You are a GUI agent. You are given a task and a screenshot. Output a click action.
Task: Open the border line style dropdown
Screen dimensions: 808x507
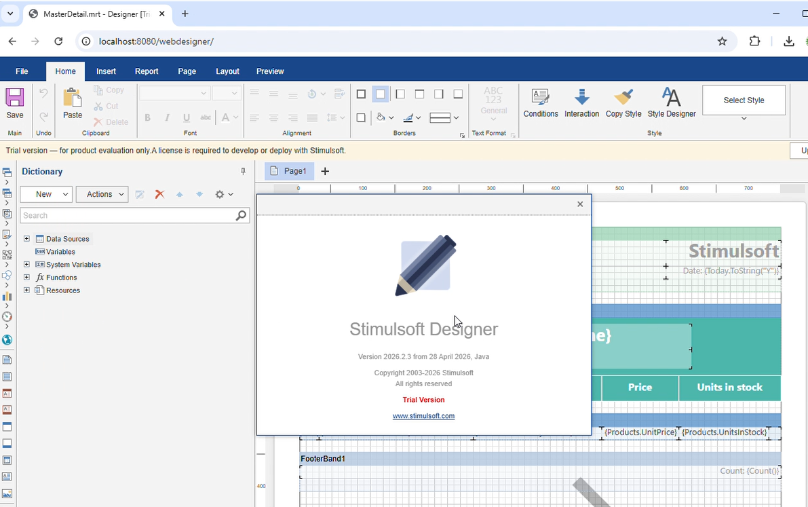pos(444,117)
